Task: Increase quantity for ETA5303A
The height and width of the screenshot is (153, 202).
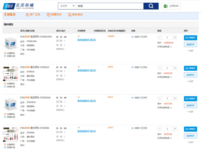Action: [x=175, y=98]
